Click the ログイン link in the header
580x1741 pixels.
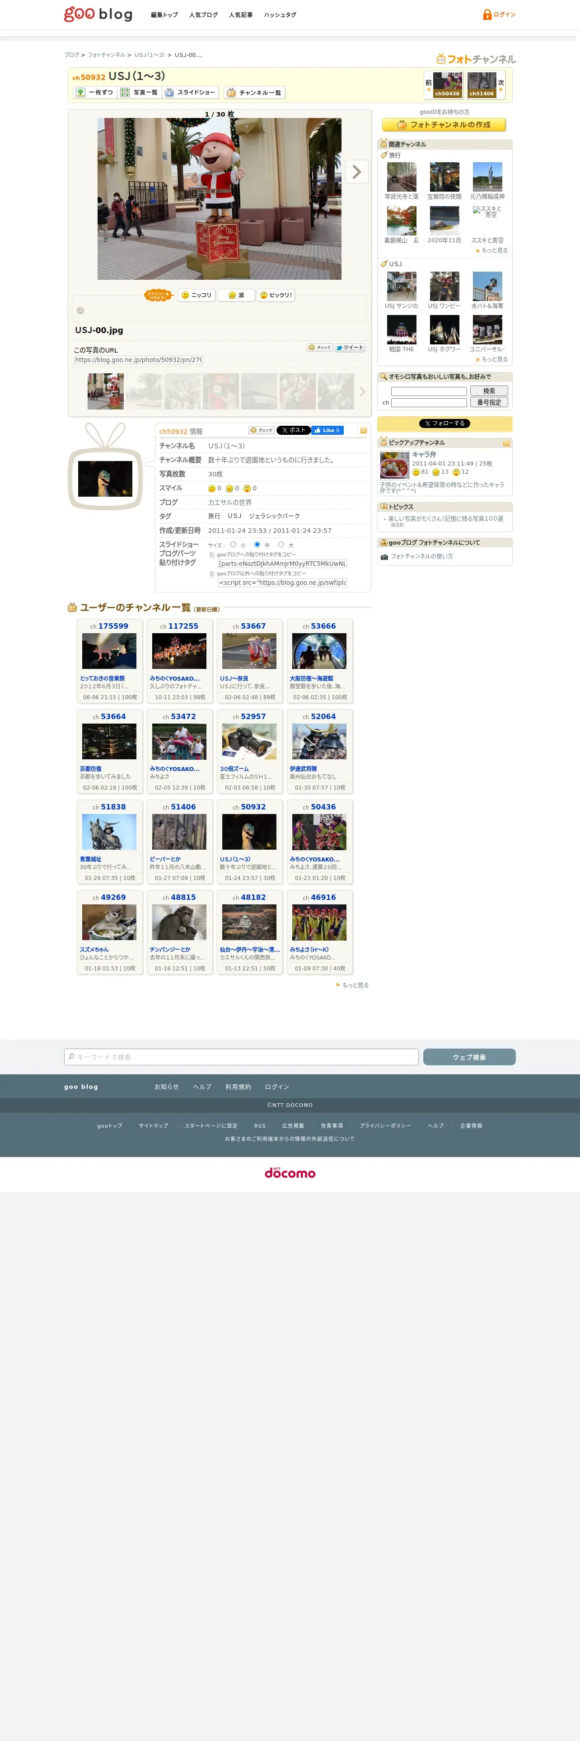point(505,14)
